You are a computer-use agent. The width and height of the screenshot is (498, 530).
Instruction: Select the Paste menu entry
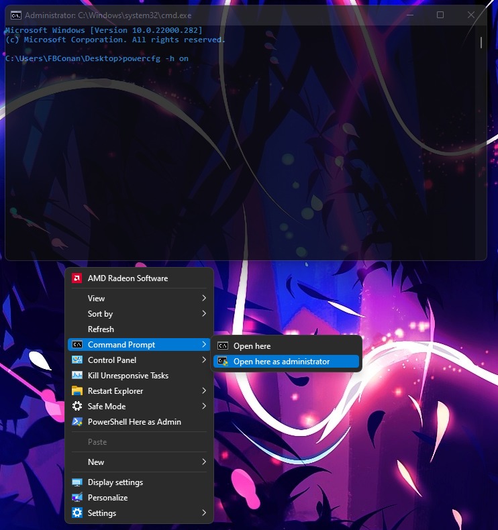139,442
